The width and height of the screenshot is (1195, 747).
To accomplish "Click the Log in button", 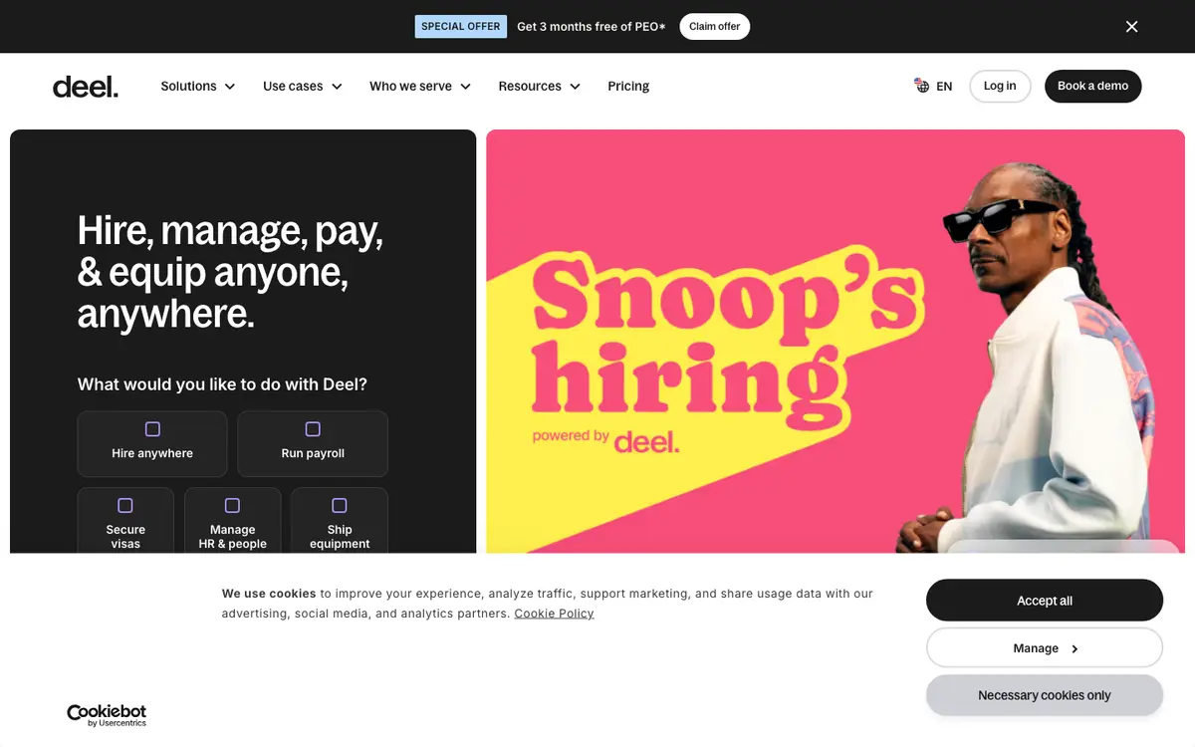I will [x=1000, y=87].
